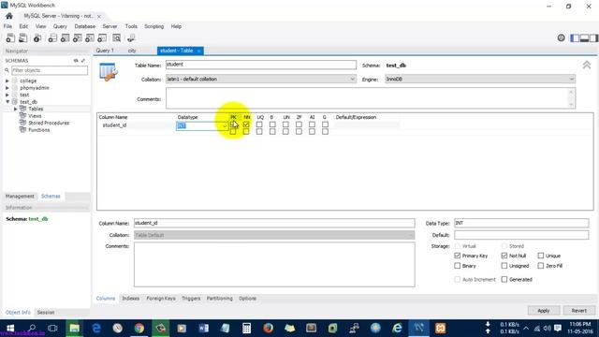Image resolution: width=599 pixels, height=337 pixels.
Task: Close the MySQL Server connection tab
Action: coord(99,16)
